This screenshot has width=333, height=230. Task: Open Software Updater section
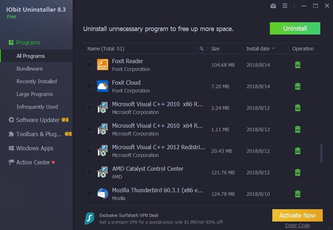click(x=38, y=120)
